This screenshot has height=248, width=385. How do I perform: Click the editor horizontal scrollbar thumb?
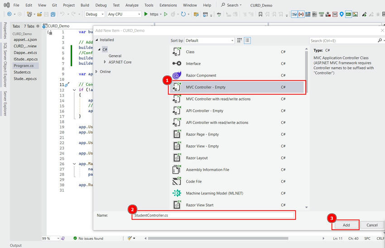click(x=218, y=238)
